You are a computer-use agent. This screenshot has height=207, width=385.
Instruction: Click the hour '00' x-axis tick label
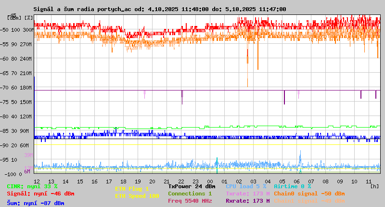click(210, 181)
